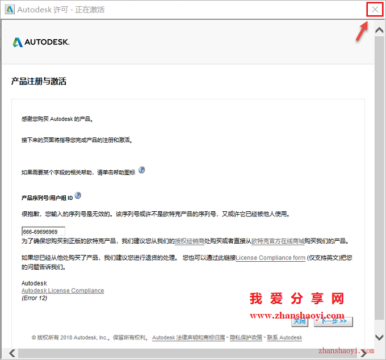The height and width of the screenshot is (360, 386).
Task: Open Autodesk 法律声明和商标归属 link
Action: (x=188, y=338)
